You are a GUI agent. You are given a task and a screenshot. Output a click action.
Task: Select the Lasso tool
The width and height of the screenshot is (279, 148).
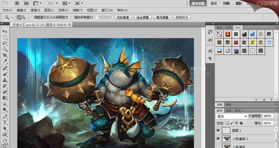click(5, 43)
